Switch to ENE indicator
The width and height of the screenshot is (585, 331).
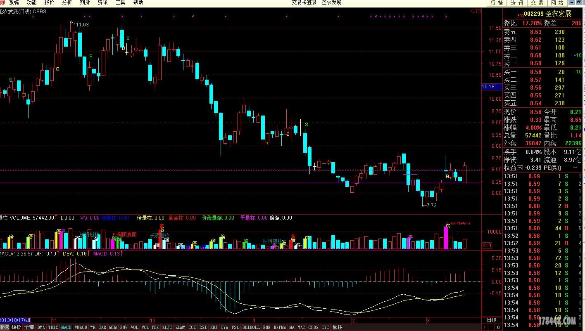266,327
